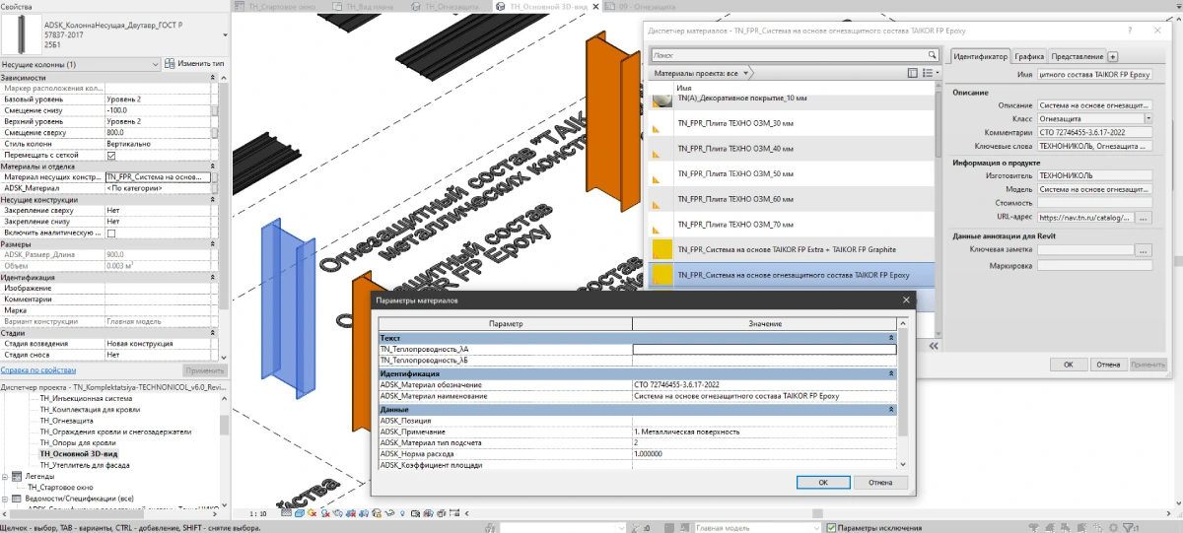Click the add asset plus tab button
1183x533 pixels.
pyautogui.click(x=1113, y=56)
